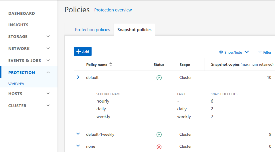Click the Policy name column header
Image resolution: width=275 pixels, height=152 pixels.
(97, 65)
